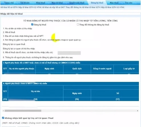Click the horizontal scrollbar right arrow
141x127 pixels.
pos(138,111)
